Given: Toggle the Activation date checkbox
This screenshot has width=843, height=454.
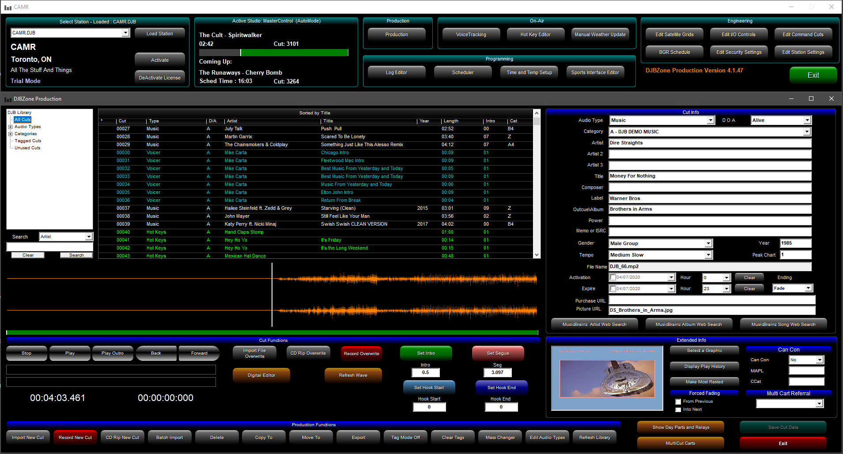Looking at the screenshot, I should tap(613, 277).
